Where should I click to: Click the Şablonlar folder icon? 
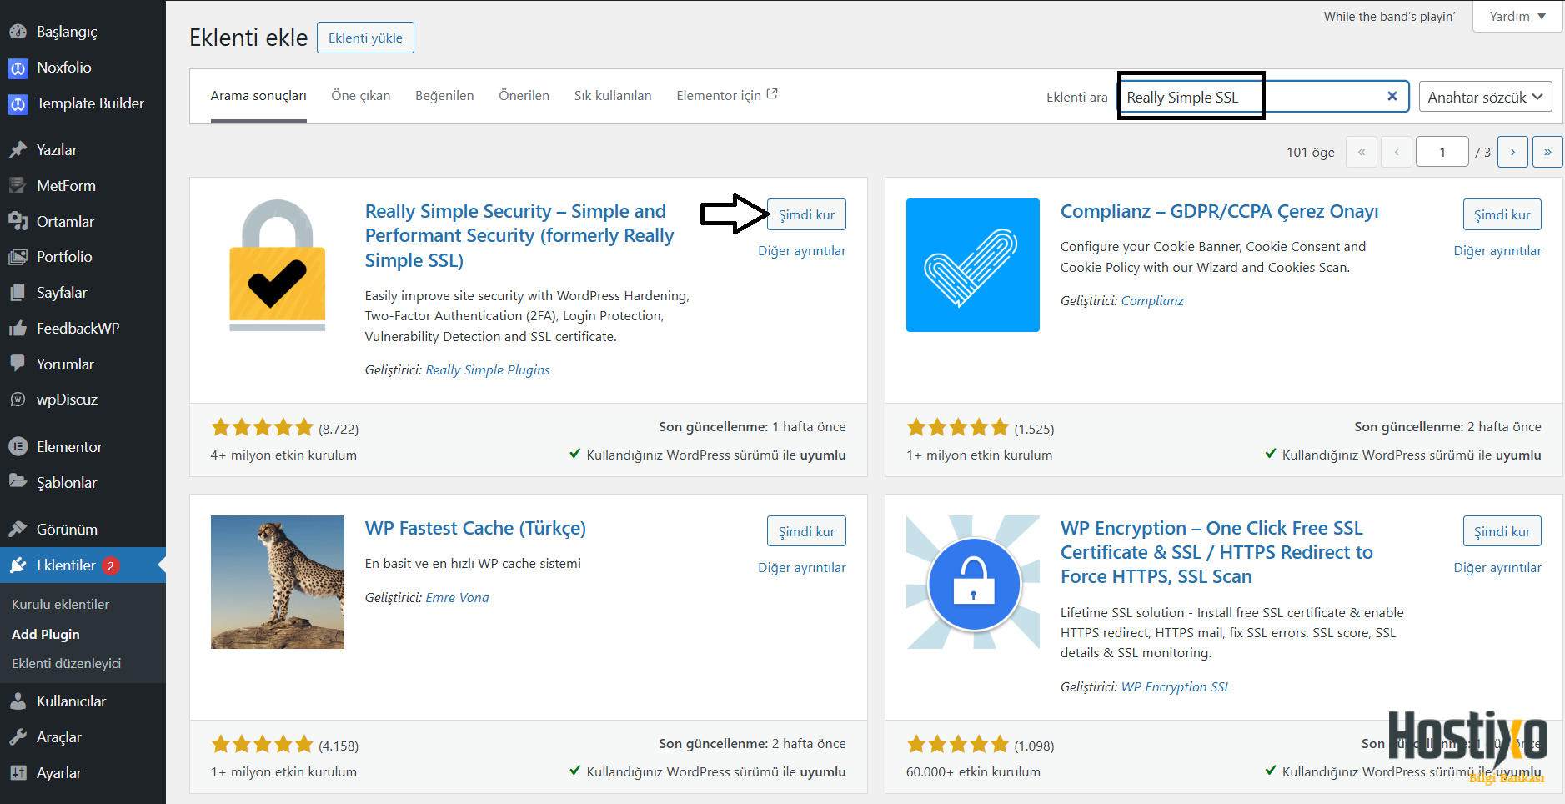18,482
